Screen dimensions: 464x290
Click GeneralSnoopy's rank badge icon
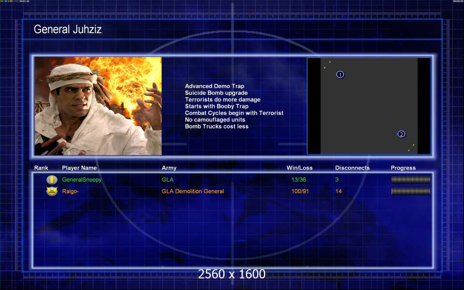click(x=52, y=180)
